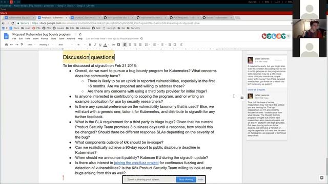
Task: Open the Gist bookmark
Action: point(96,28)
